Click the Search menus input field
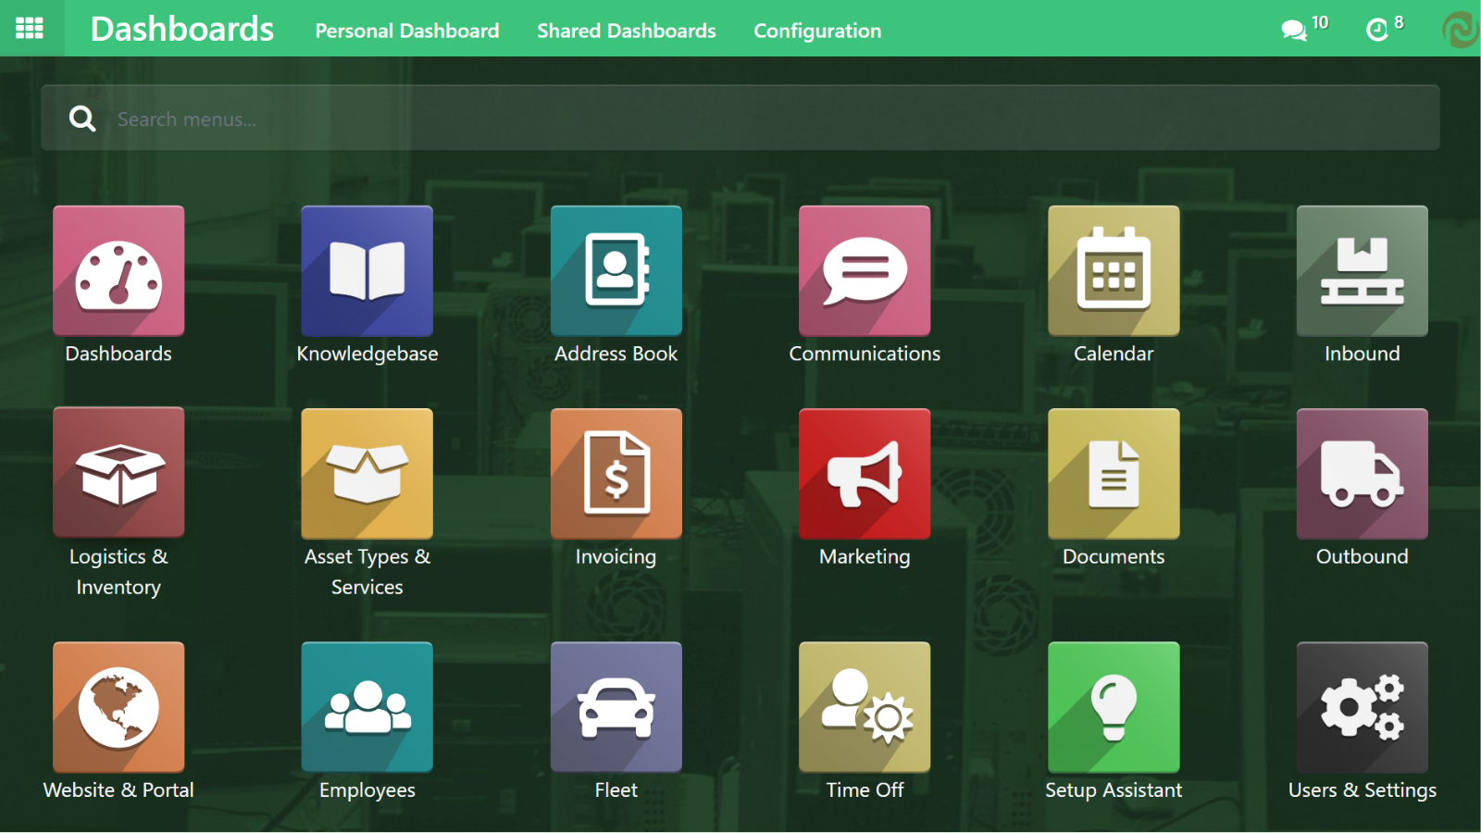The width and height of the screenshot is (1481, 833). point(740,118)
